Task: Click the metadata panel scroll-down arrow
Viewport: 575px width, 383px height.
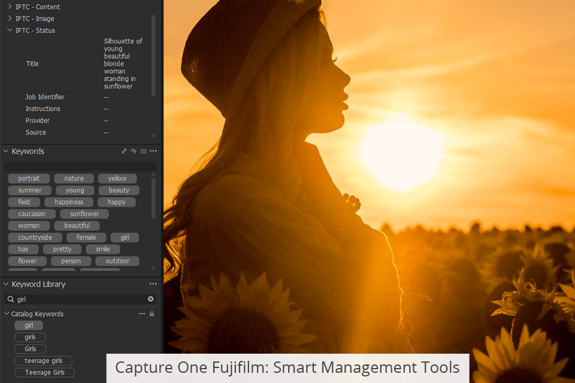Action: point(153,136)
